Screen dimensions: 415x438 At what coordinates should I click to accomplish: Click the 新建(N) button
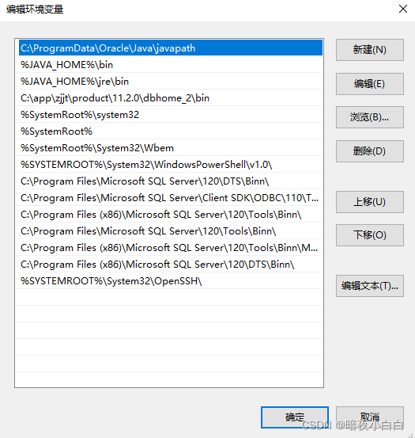[370, 50]
